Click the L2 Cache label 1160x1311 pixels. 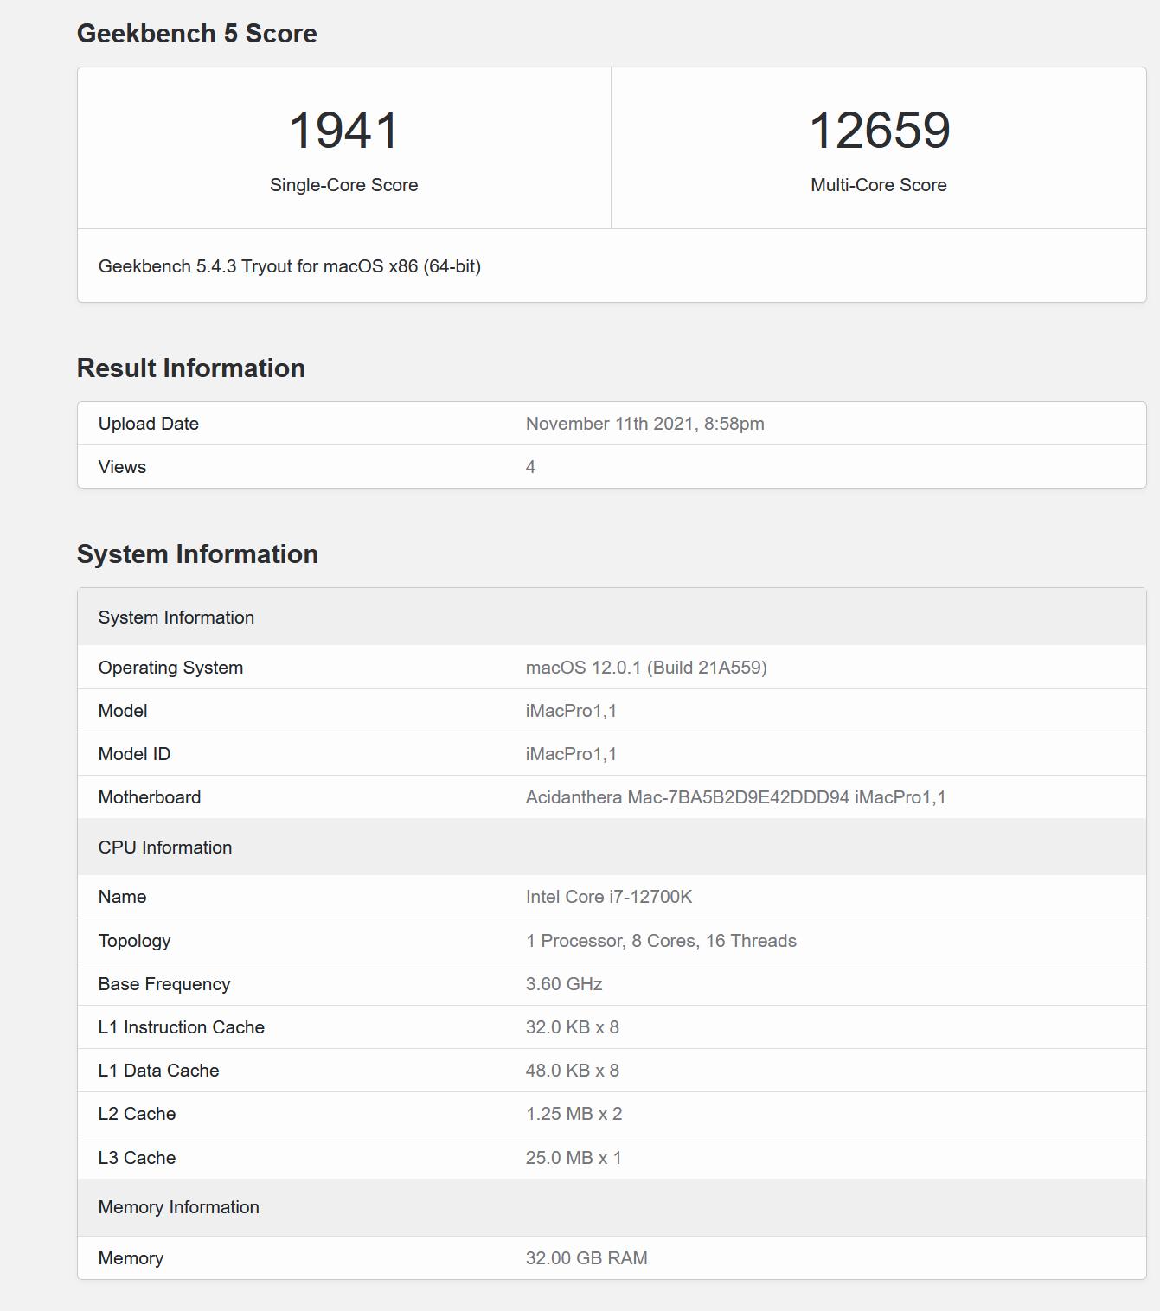[x=137, y=1114]
